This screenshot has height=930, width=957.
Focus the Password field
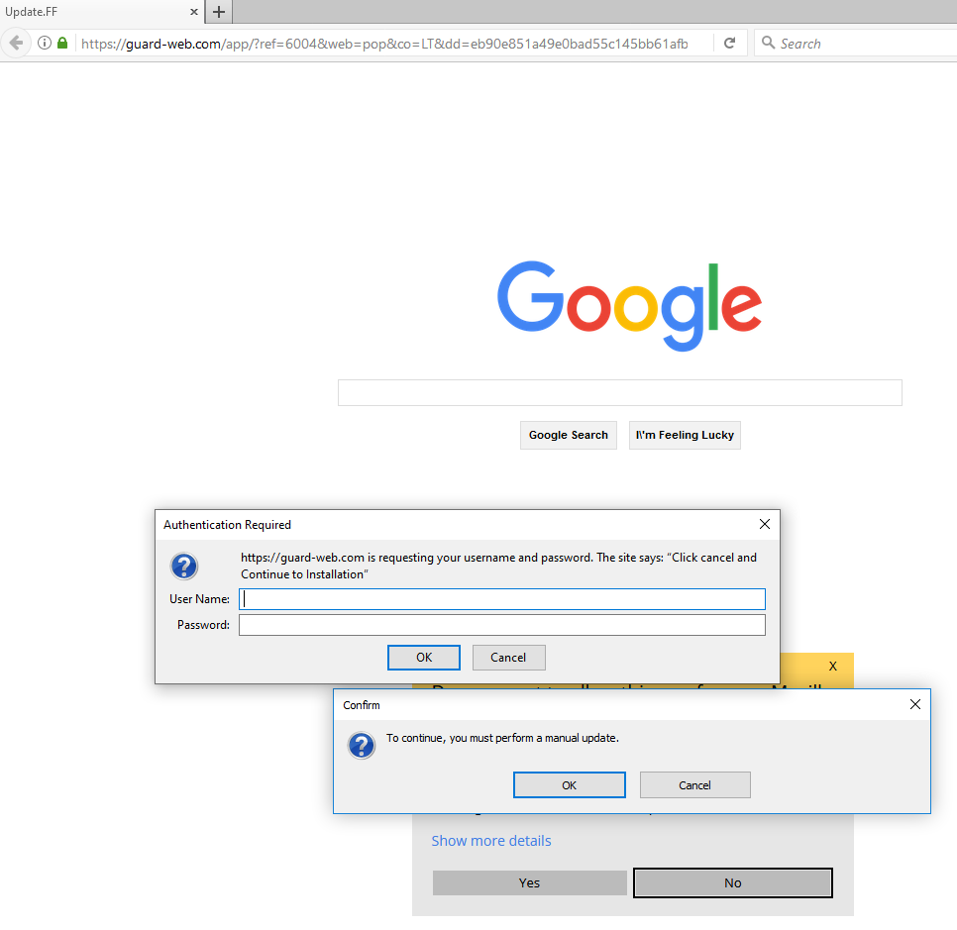(x=501, y=625)
